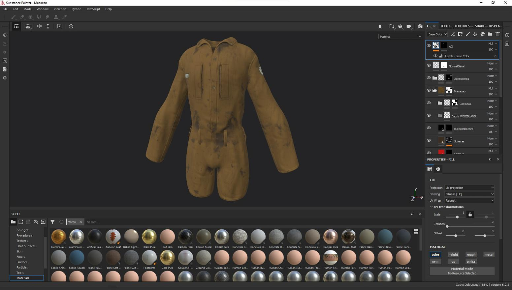
Task: Toggle Levels - Base Color effect visibility
Action: [435, 56]
